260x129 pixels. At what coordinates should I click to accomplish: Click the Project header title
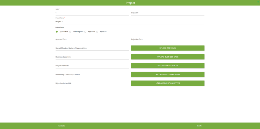click(130, 3)
